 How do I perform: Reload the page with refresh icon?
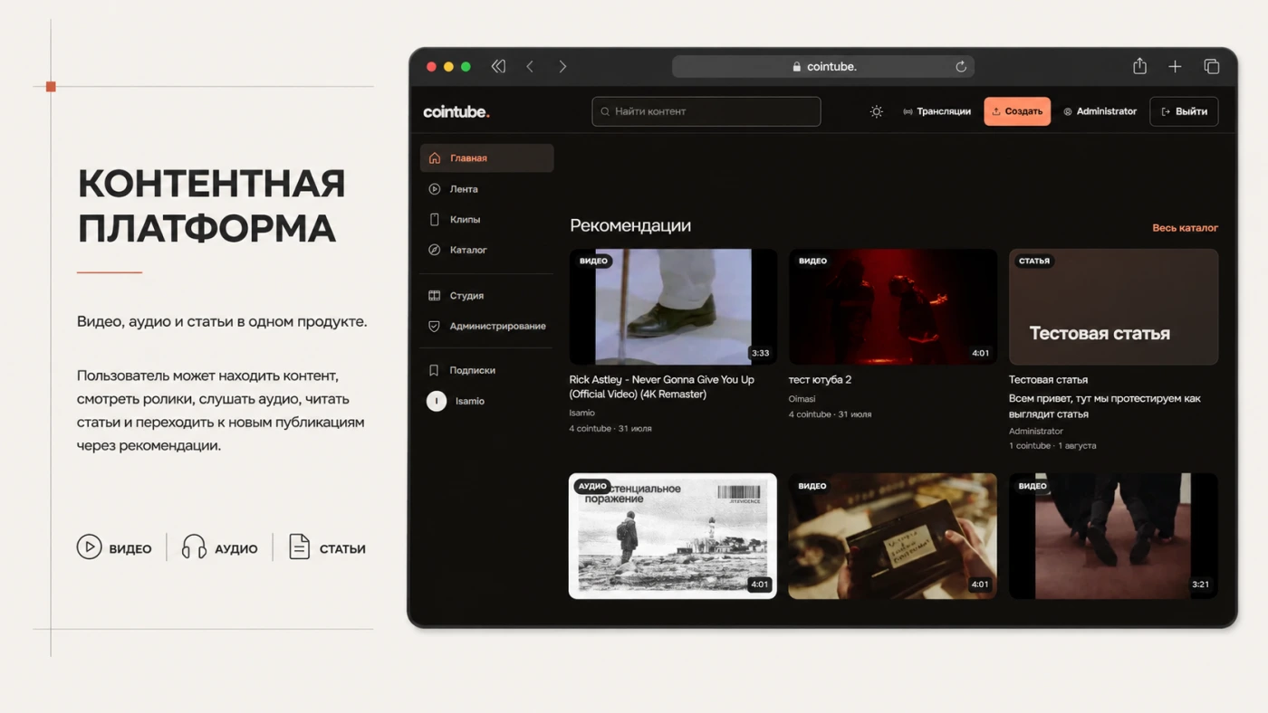click(961, 66)
